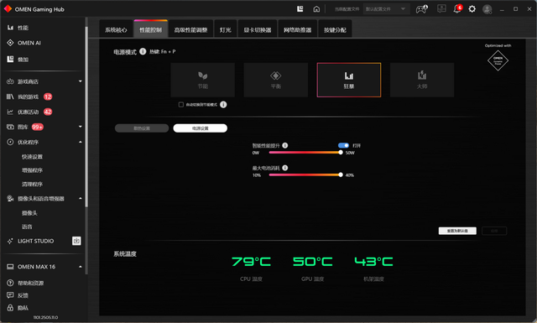The width and height of the screenshot is (537, 323).
Task: Click the 优化程序 optimizer icon
Action: pos(10,142)
